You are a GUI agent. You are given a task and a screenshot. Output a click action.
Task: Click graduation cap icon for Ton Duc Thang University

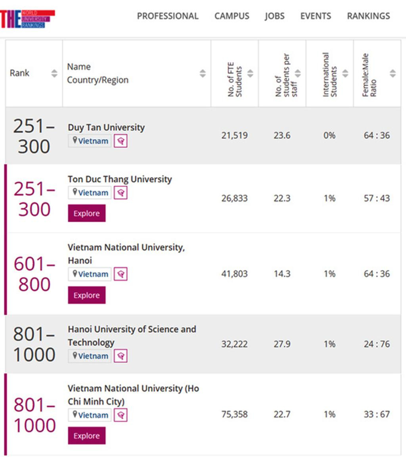tap(121, 192)
